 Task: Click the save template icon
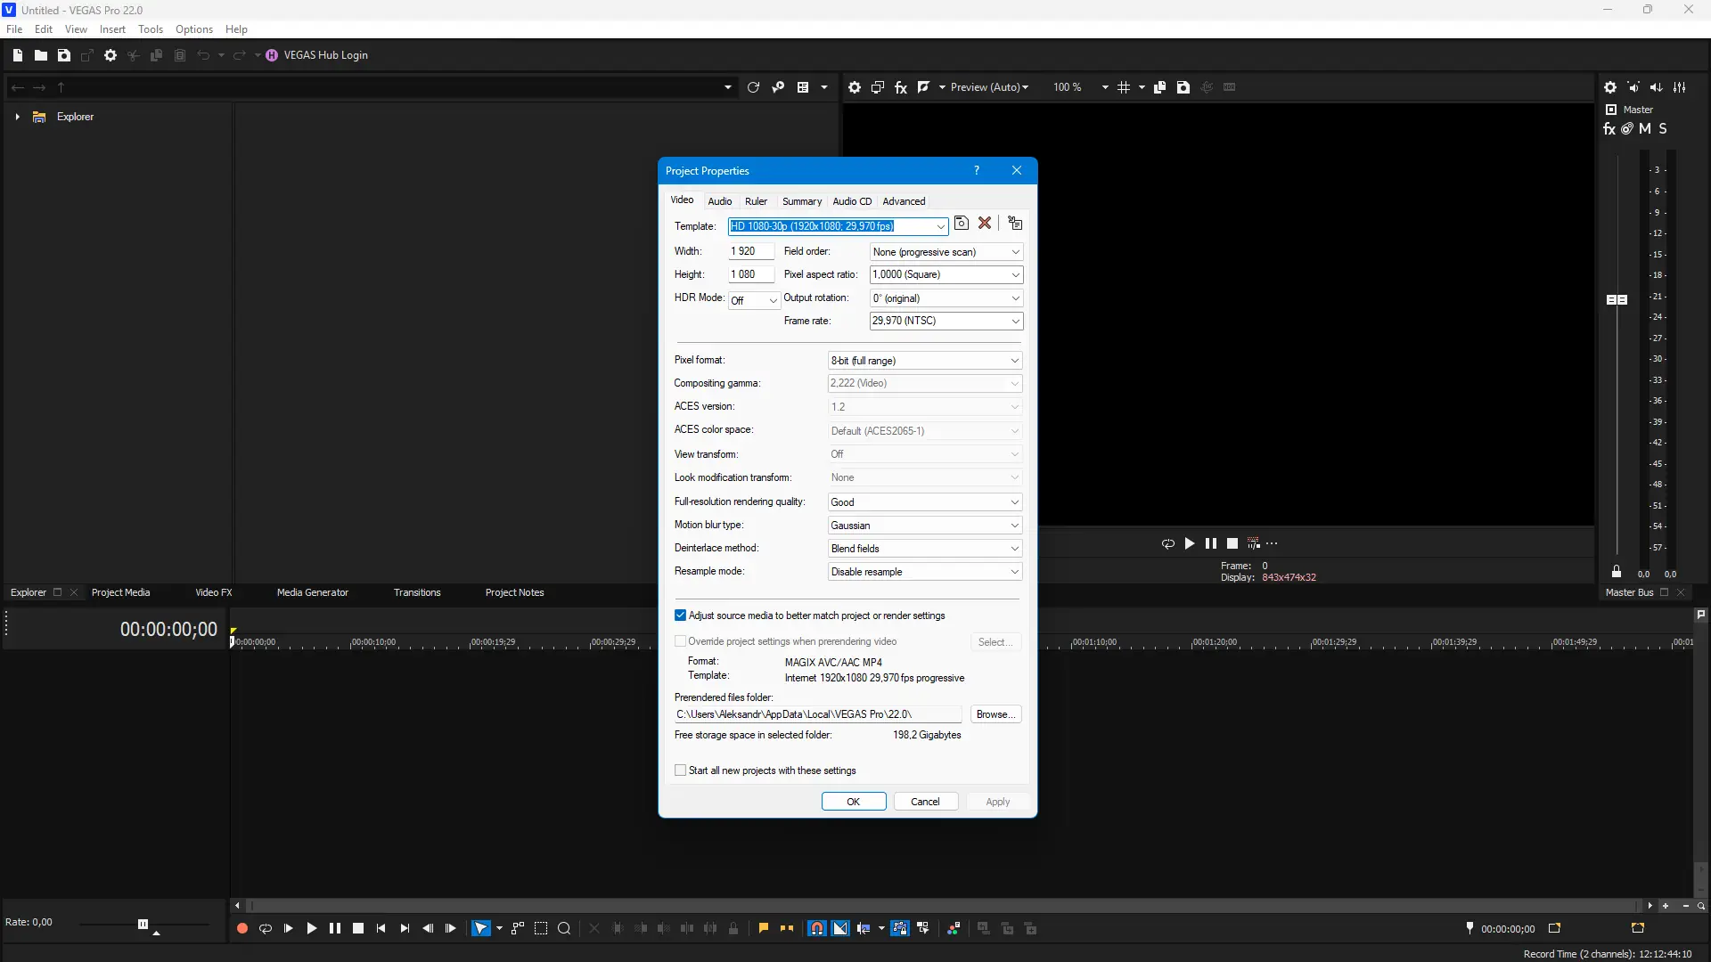click(962, 224)
